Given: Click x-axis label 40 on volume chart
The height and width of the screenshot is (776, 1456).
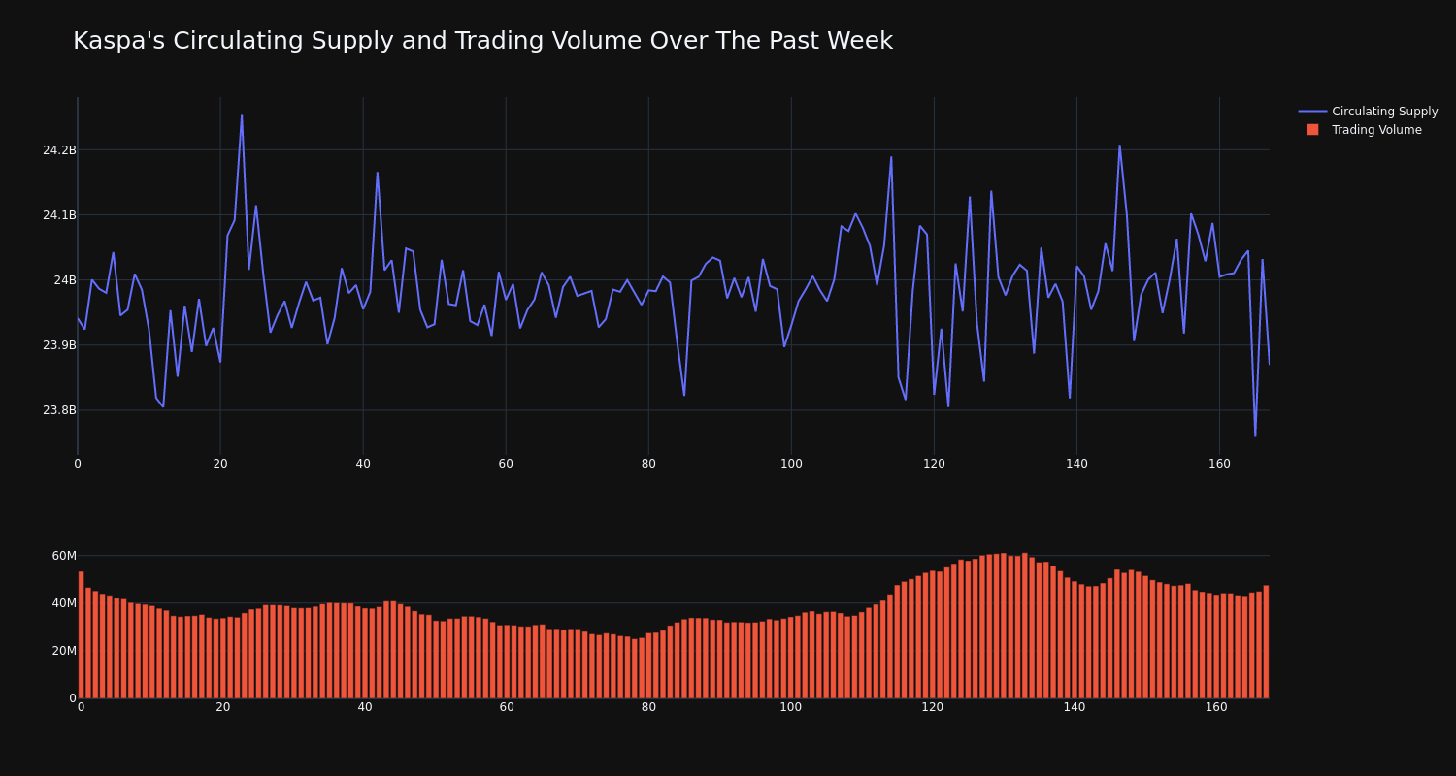Looking at the screenshot, I should pos(365,707).
